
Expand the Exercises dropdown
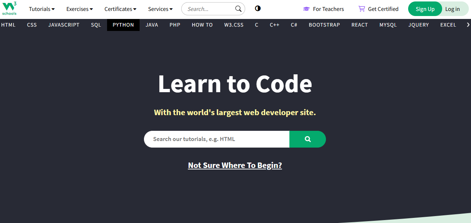pos(80,9)
